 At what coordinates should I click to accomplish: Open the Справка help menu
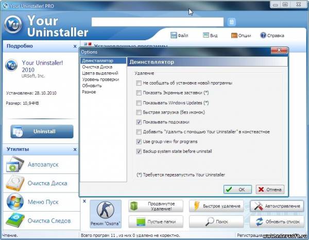(272, 36)
